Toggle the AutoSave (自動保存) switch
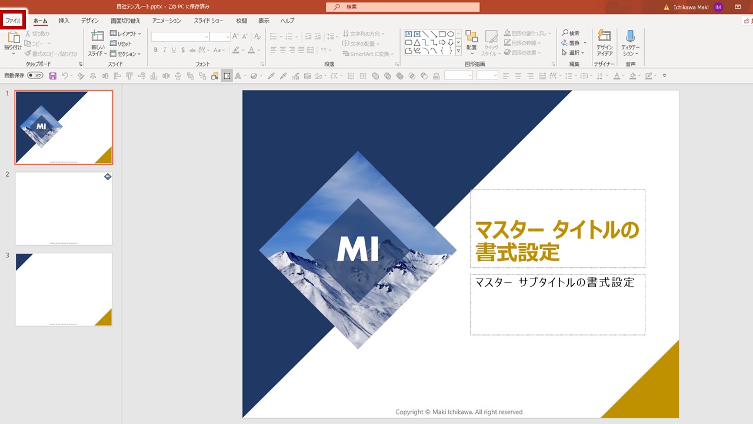The width and height of the screenshot is (753, 424). tap(35, 76)
